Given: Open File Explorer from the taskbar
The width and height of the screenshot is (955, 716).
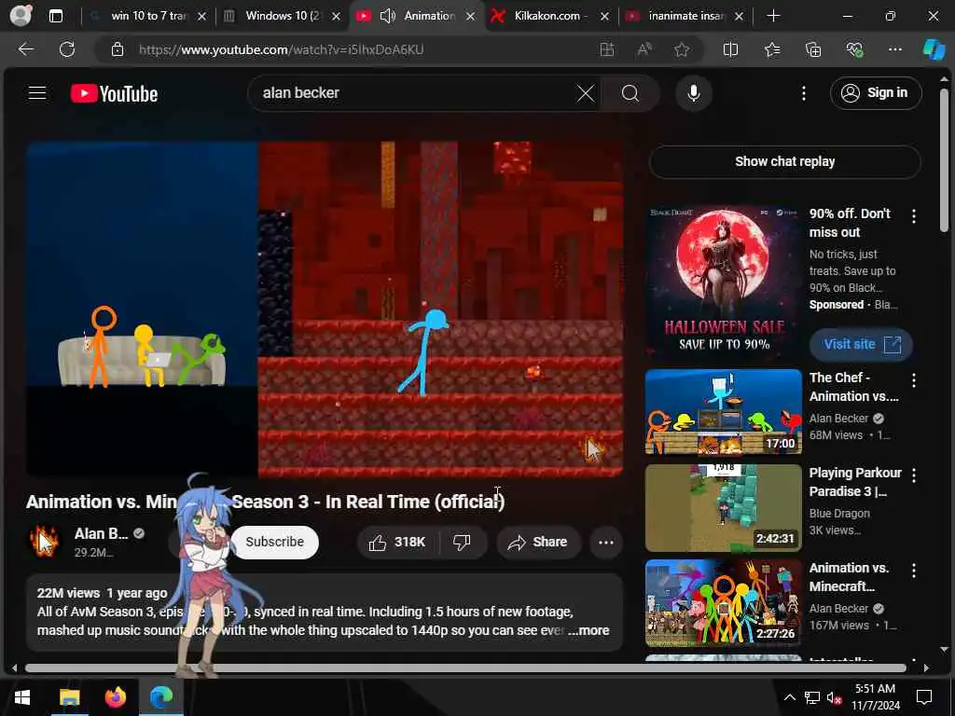Looking at the screenshot, I should coord(69,696).
